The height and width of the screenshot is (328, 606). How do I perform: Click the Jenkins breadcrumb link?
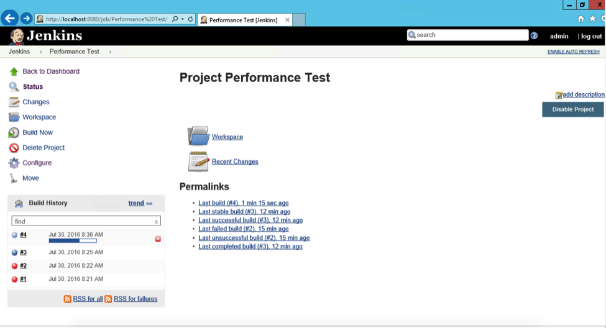(x=19, y=52)
